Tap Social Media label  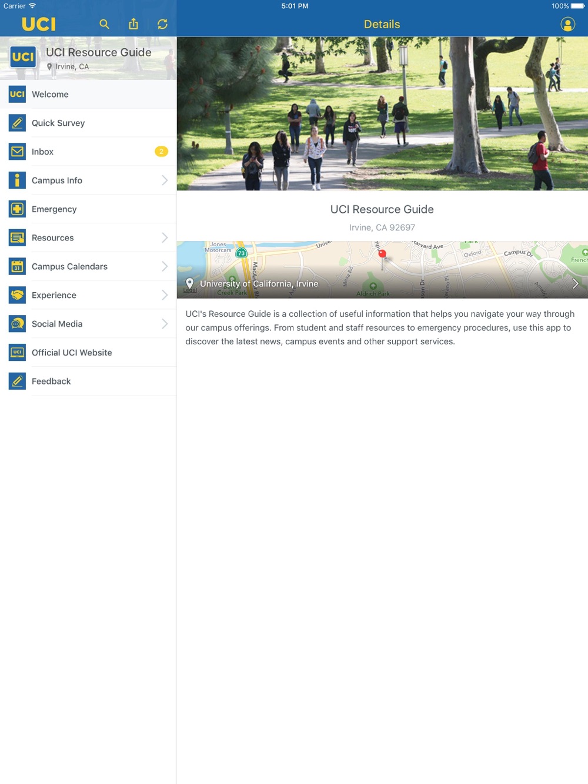[x=57, y=324]
